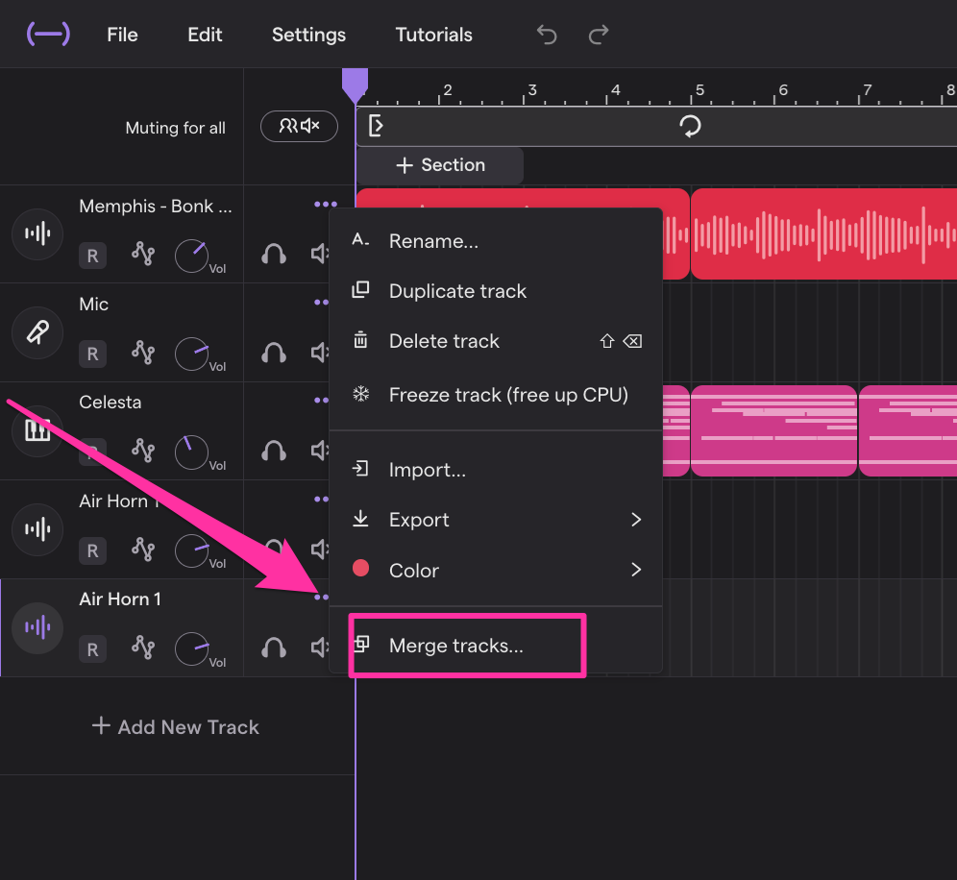Open automation on the Celesta track
The width and height of the screenshot is (957, 880).
143,451
